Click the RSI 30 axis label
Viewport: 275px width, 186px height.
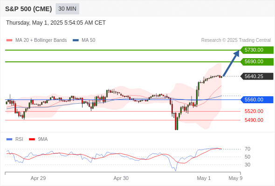[x=247, y=165]
